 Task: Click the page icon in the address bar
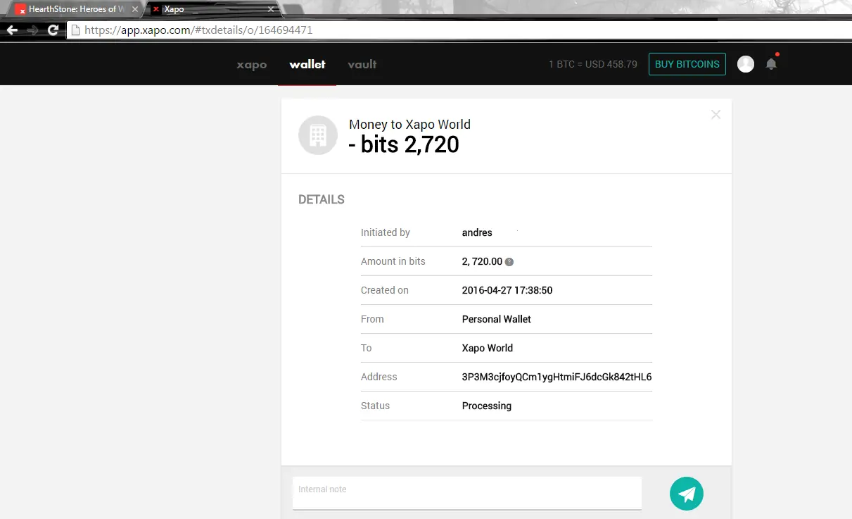coord(75,30)
